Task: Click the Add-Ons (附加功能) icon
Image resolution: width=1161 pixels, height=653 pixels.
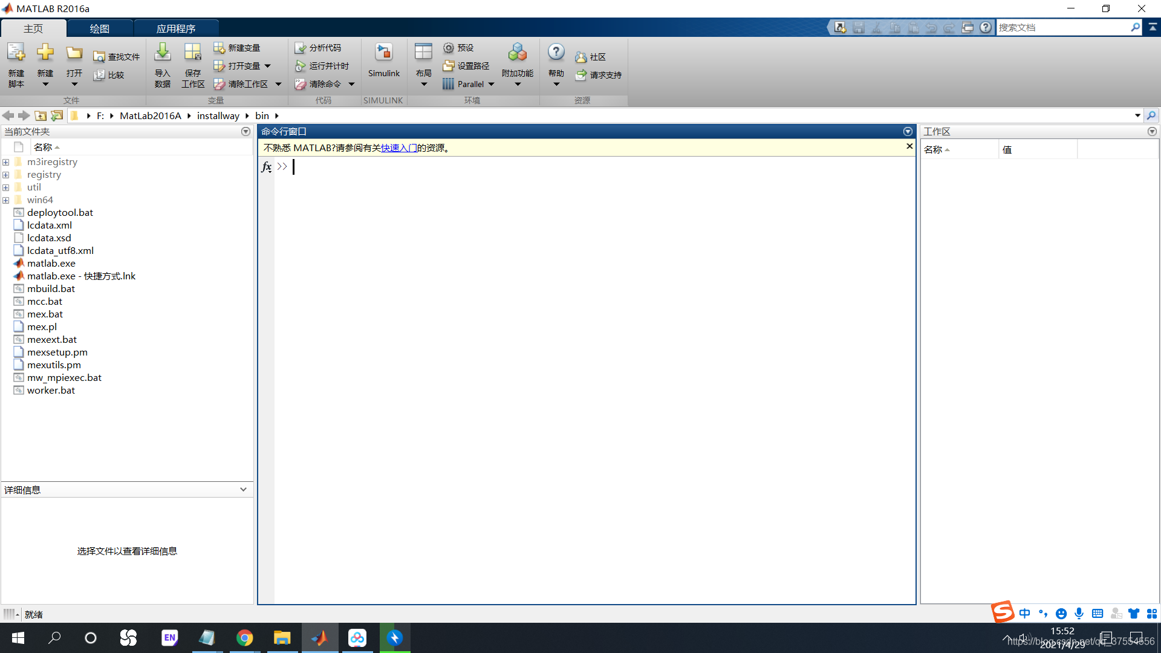Action: [517, 54]
